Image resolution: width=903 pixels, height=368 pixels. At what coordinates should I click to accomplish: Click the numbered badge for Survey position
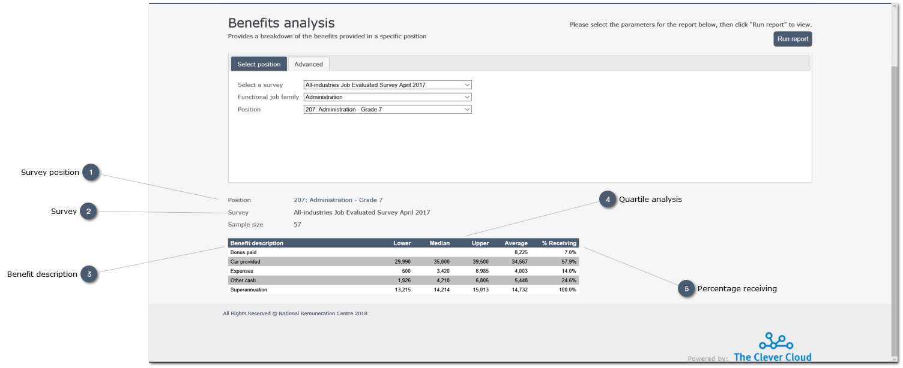click(x=90, y=172)
